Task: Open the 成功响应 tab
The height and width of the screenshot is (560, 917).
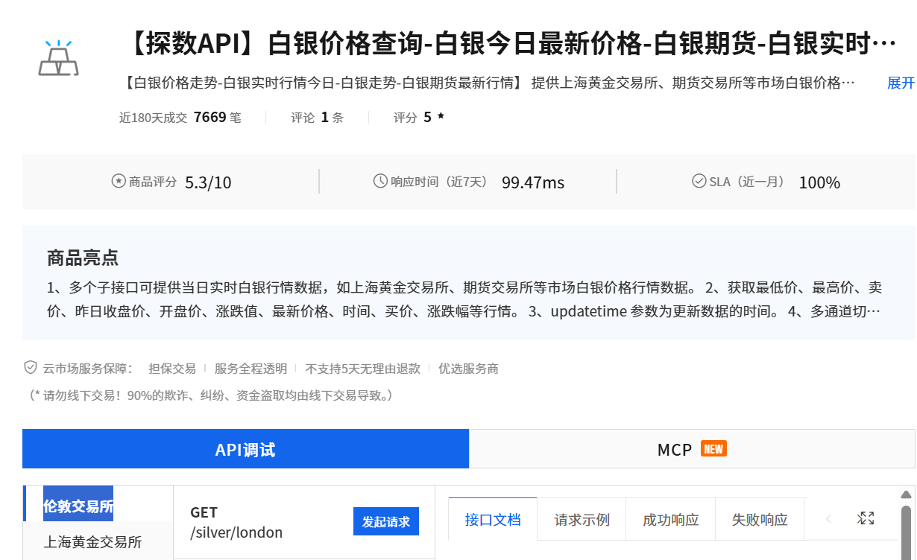Action: 671,519
